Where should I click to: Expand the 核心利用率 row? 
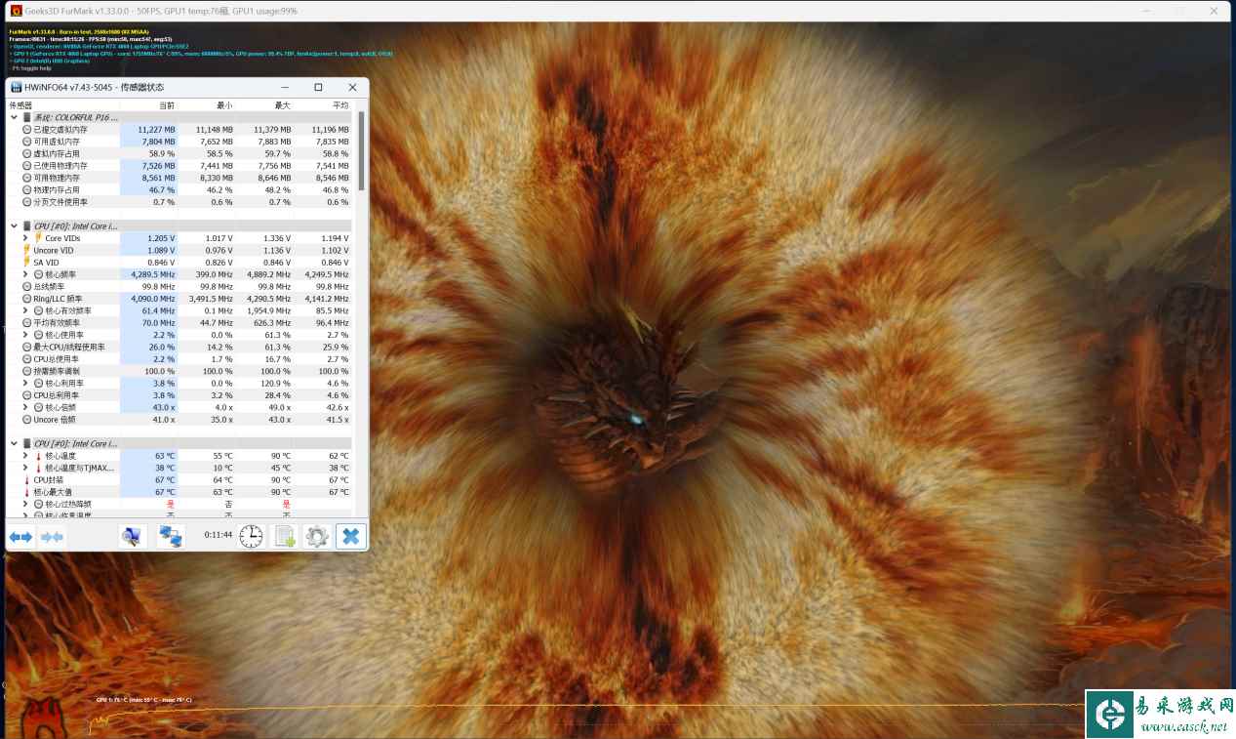(x=25, y=384)
